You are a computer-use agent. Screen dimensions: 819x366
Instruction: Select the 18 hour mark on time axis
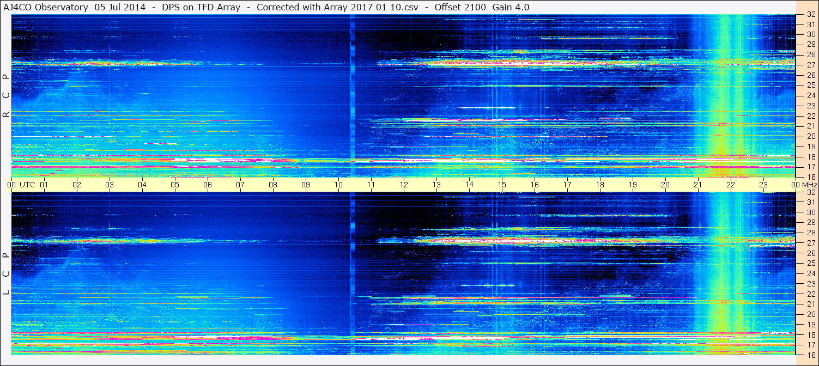click(600, 185)
